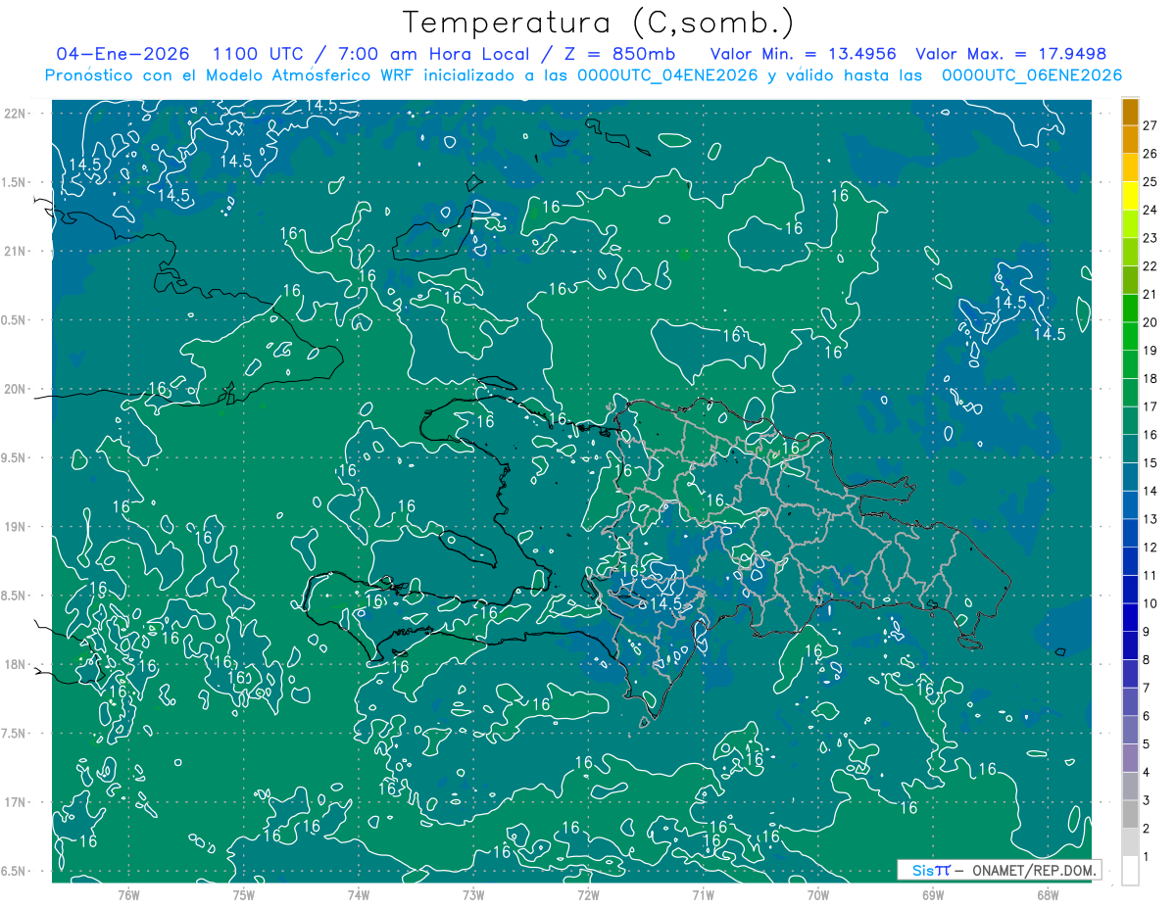This screenshot has height=908, width=1176.
Task: Pick the bright green swatch between 19 and 20
Action: coord(1130,336)
